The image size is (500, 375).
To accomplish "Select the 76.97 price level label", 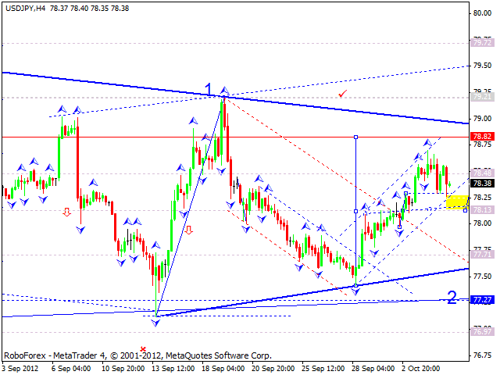I will [x=481, y=331].
